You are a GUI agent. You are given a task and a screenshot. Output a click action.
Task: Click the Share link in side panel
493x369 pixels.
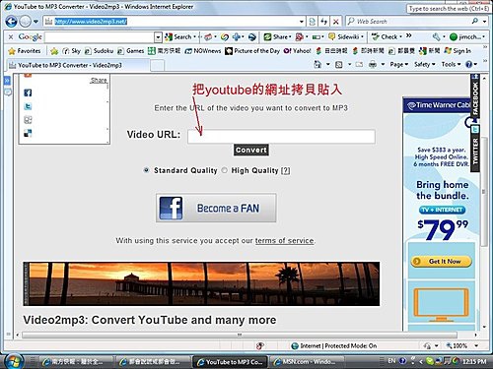pyautogui.click(x=99, y=81)
